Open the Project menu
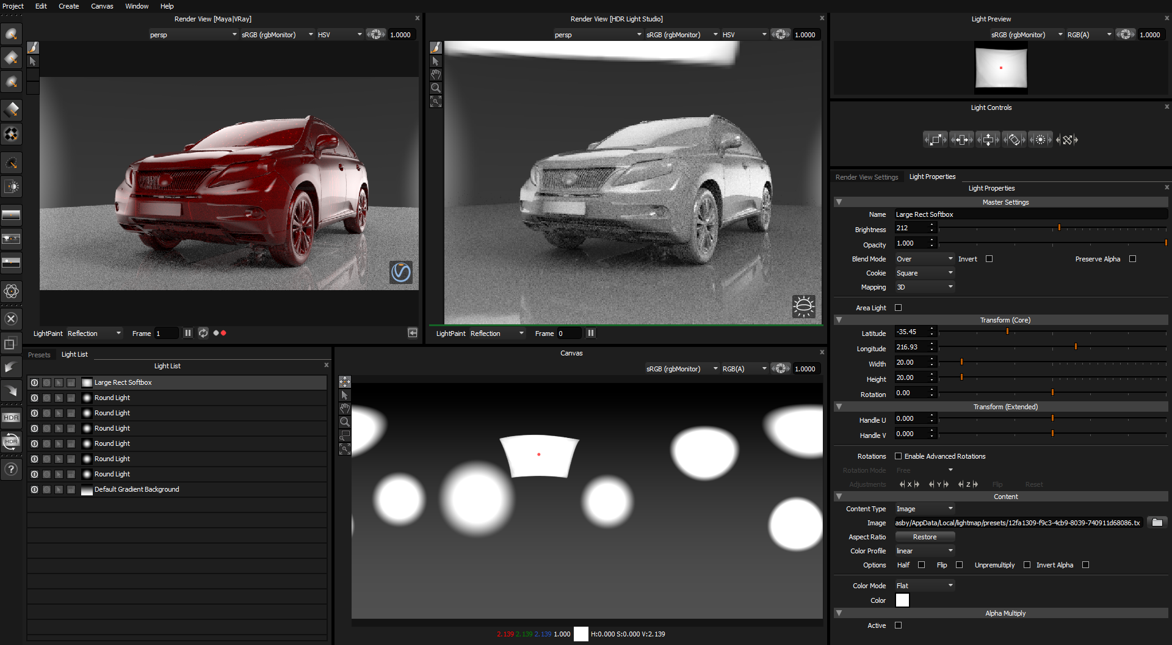This screenshot has width=1172, height=645. [x=13, y=6]
